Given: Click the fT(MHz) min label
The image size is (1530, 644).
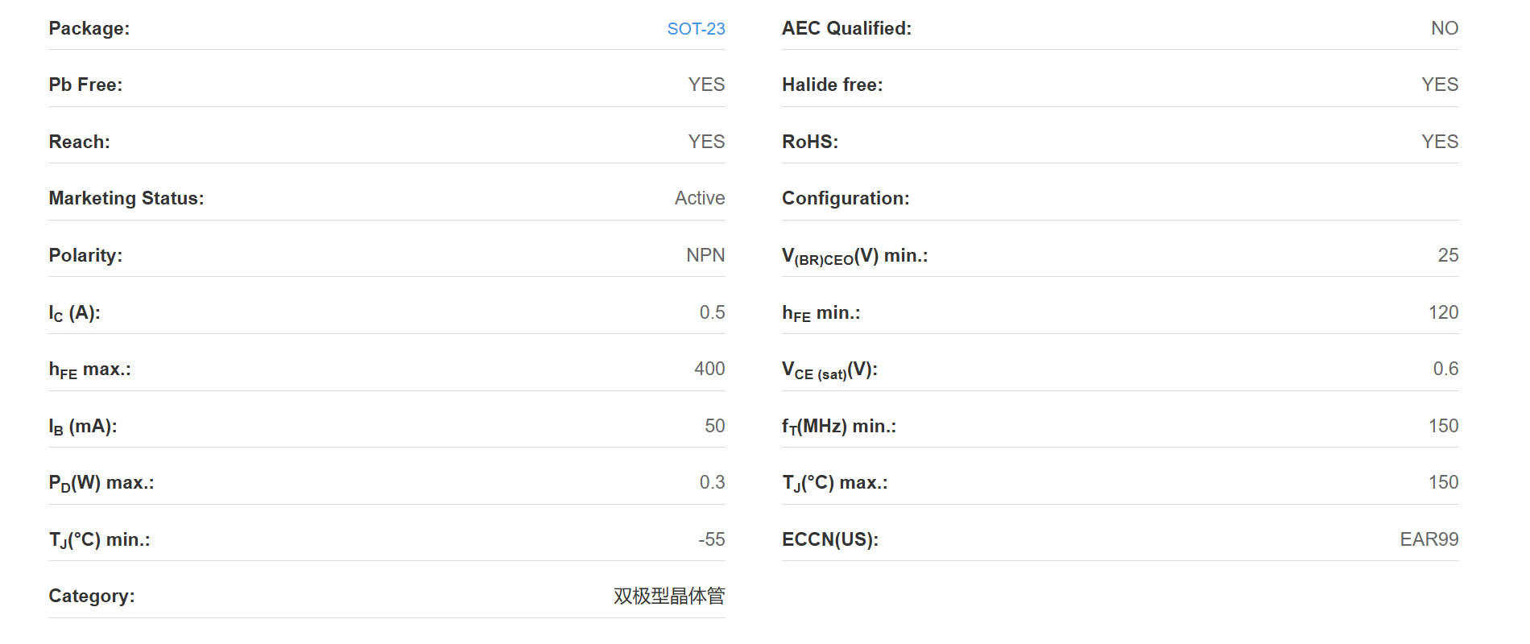Looking at the screenshot, I should tap(839, 427).
